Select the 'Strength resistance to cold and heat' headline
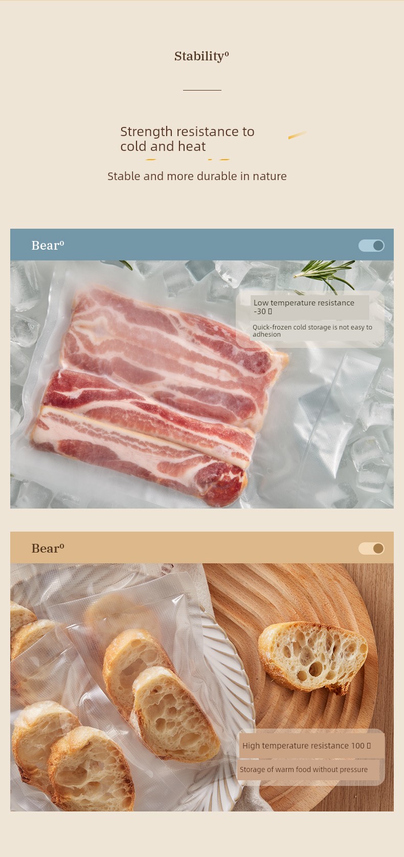The image size is (404, 857). [x=187, y=139]
